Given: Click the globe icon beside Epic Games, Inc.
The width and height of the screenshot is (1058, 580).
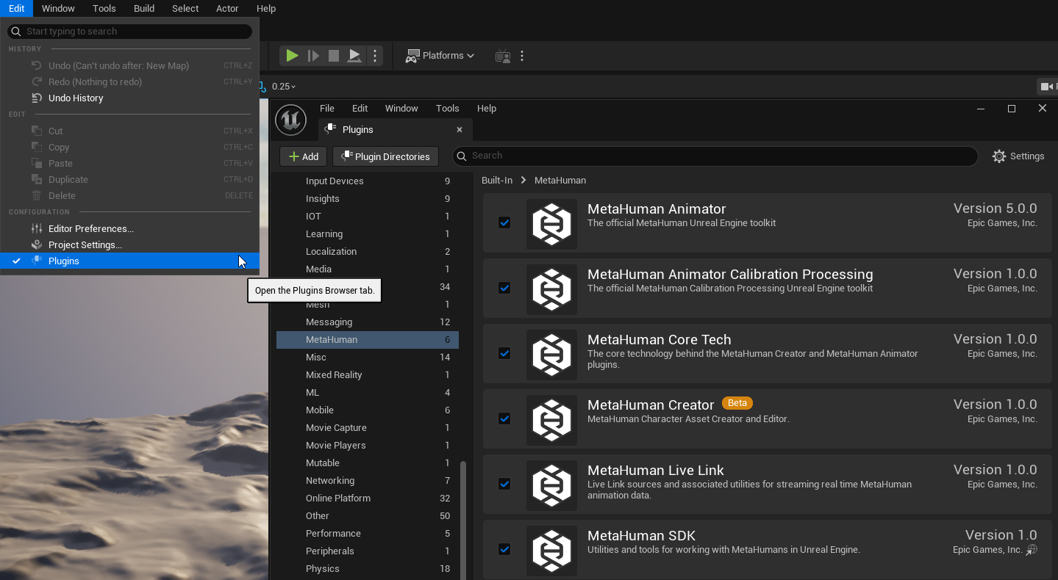Looking at the screenshot, I should coord(1032,549).
